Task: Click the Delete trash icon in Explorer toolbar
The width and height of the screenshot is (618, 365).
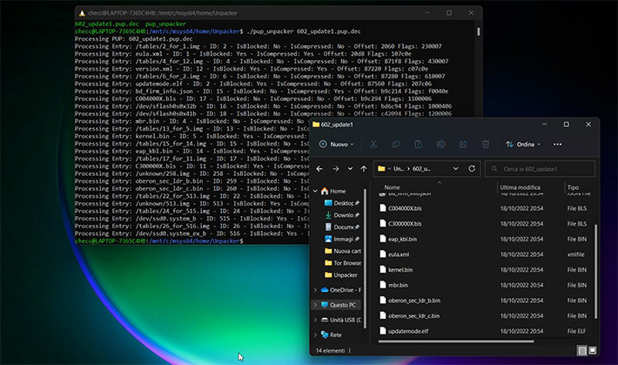Action: (x=486, y=145)
